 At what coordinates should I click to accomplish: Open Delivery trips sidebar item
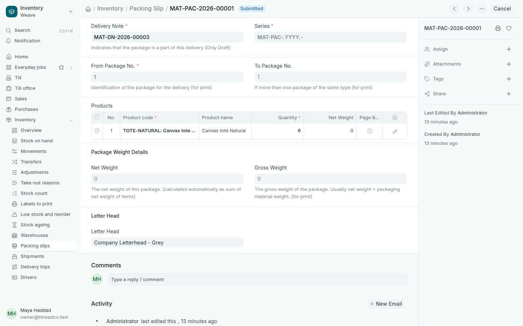pos(42,267)
